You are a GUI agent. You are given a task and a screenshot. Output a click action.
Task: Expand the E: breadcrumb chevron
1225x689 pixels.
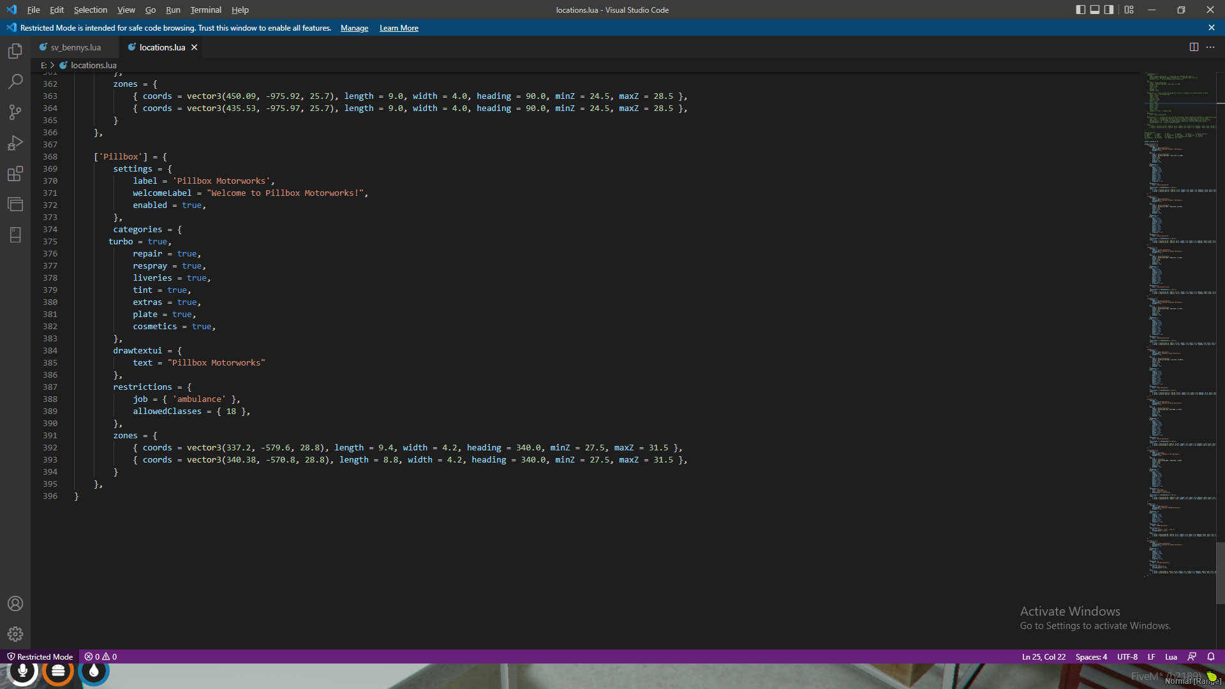pyautogui.click(x=52, y=65)
